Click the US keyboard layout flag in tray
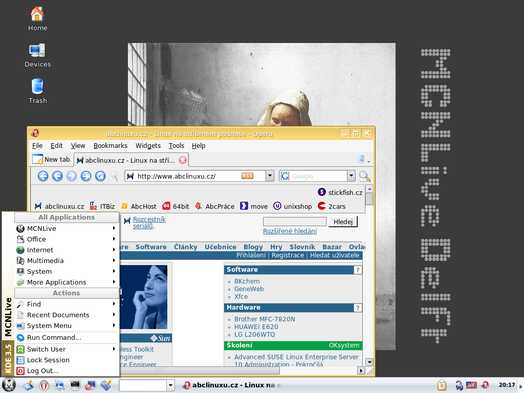The width and height of the screenshot is (524, 393). click(x=471, y=385)
